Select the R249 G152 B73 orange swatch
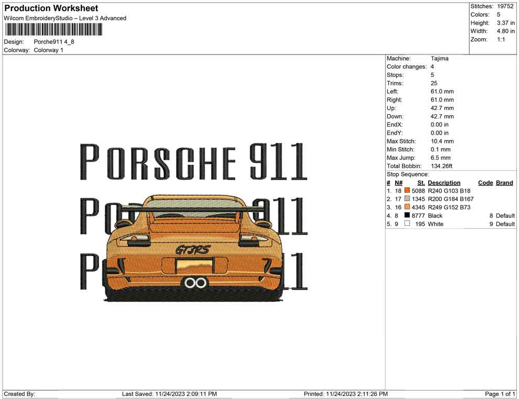 [407, 207]
